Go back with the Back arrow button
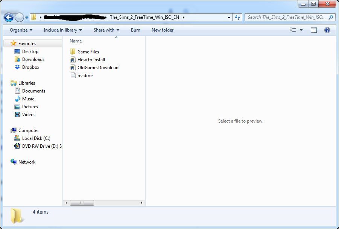 pos(9,17)
